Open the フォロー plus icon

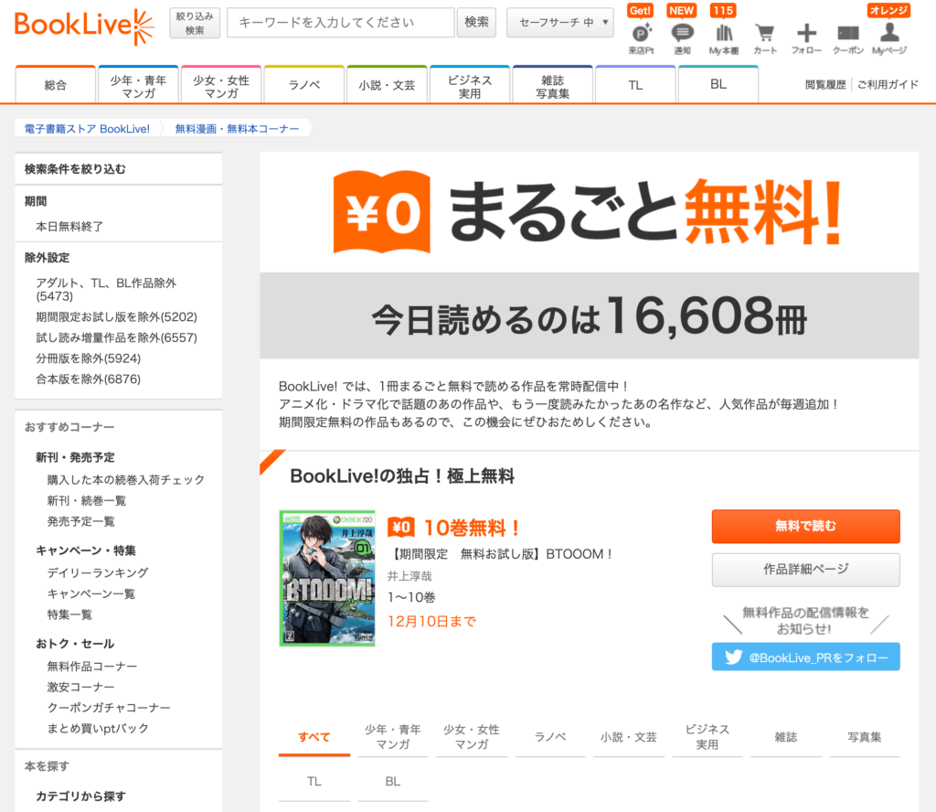click(x=806, y=37)
